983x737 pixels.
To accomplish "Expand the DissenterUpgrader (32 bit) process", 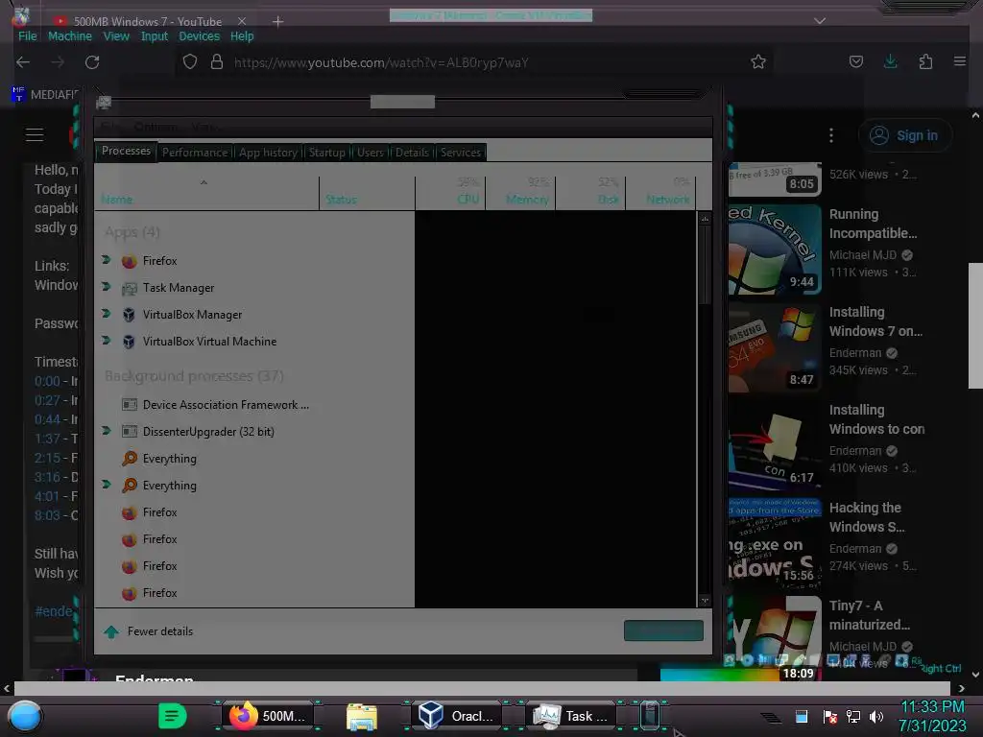I will (x=106, y=431).
